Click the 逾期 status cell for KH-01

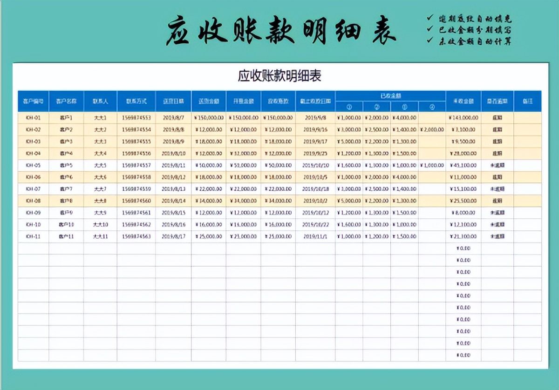tap(497, 117)
